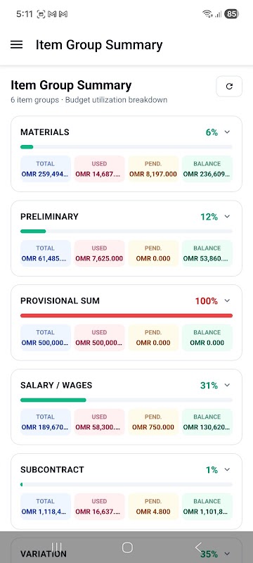Select the MATERIALS total amount tile
Screen dimensions: 253x563
pos(46,169)
